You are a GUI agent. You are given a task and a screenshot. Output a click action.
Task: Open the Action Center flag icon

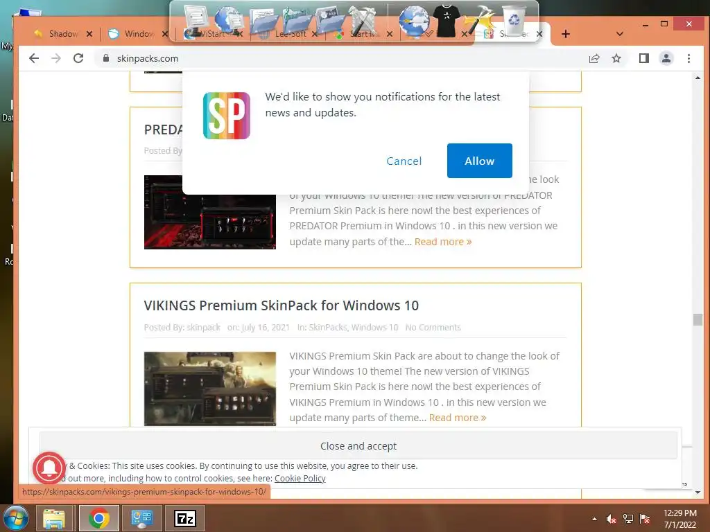tap(645, 519)
